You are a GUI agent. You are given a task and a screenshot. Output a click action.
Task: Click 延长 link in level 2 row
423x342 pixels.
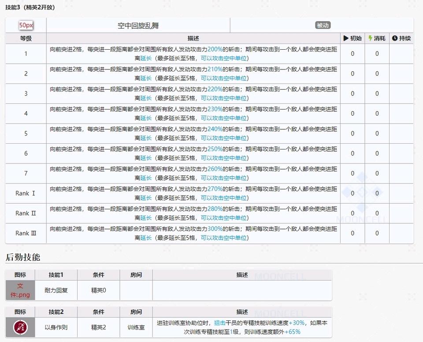(x=146, y=78)
